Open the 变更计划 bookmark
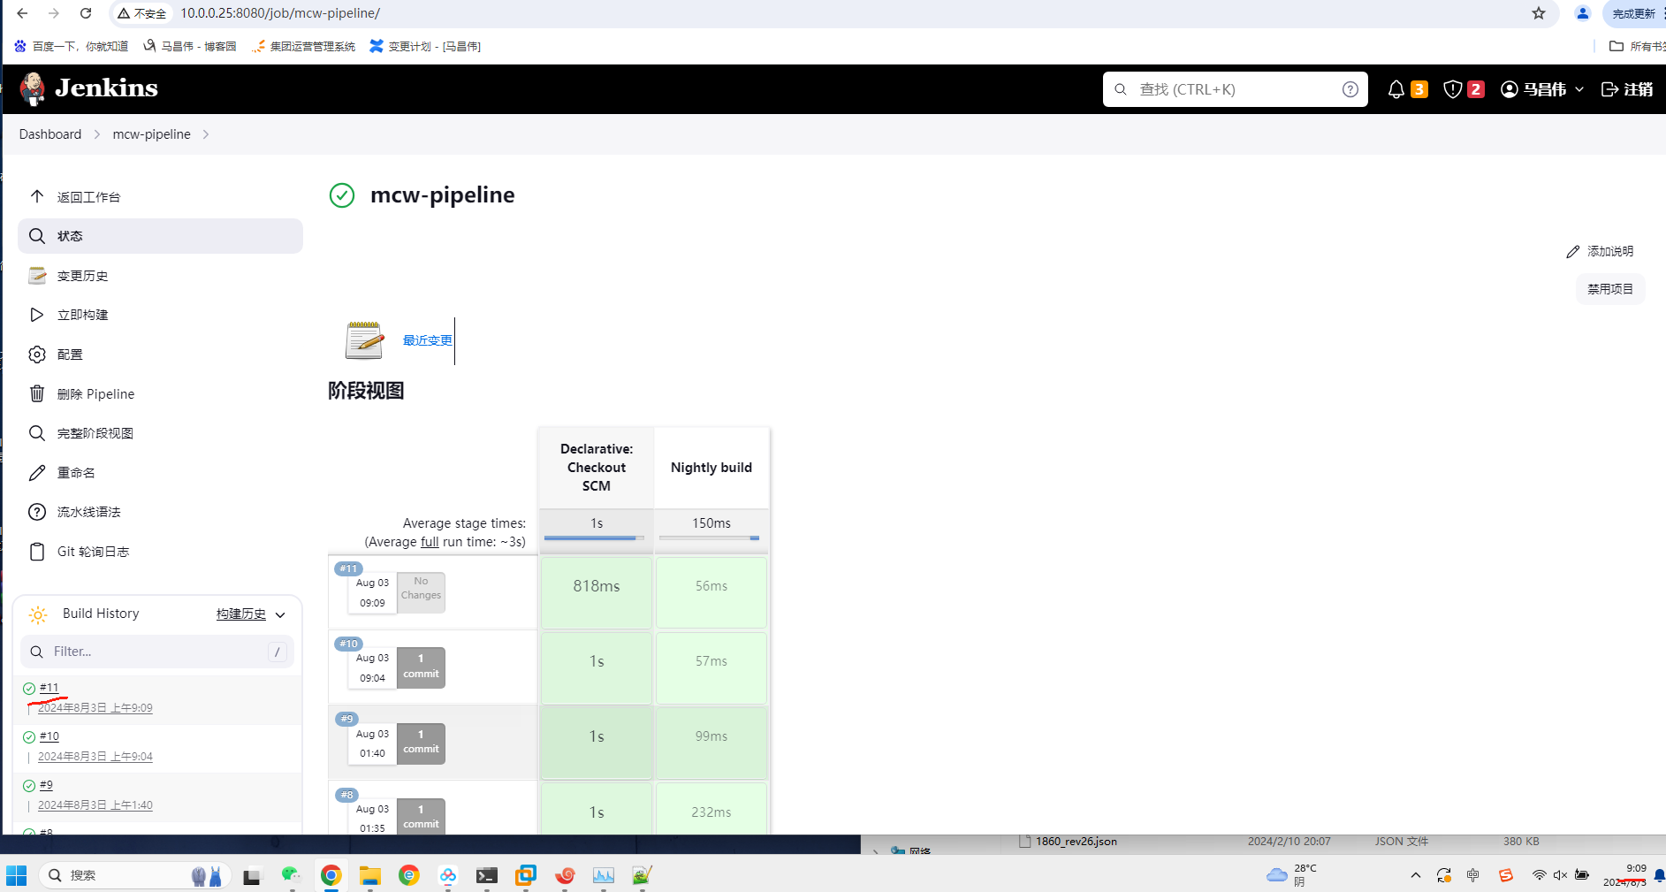This screenshot has width=1666, height=892. point(425,46)
